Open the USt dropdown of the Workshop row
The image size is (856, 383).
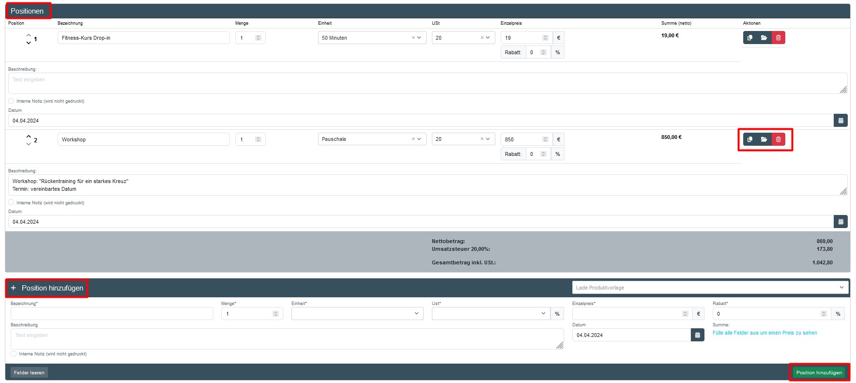pos(488,139)
